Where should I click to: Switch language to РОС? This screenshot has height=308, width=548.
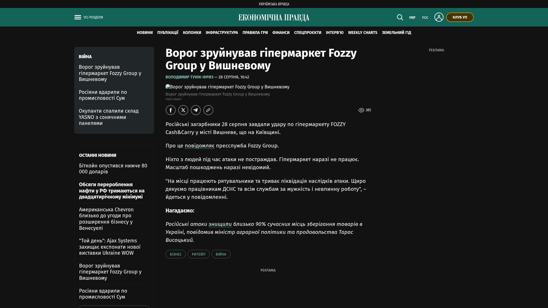coord(425,18)
